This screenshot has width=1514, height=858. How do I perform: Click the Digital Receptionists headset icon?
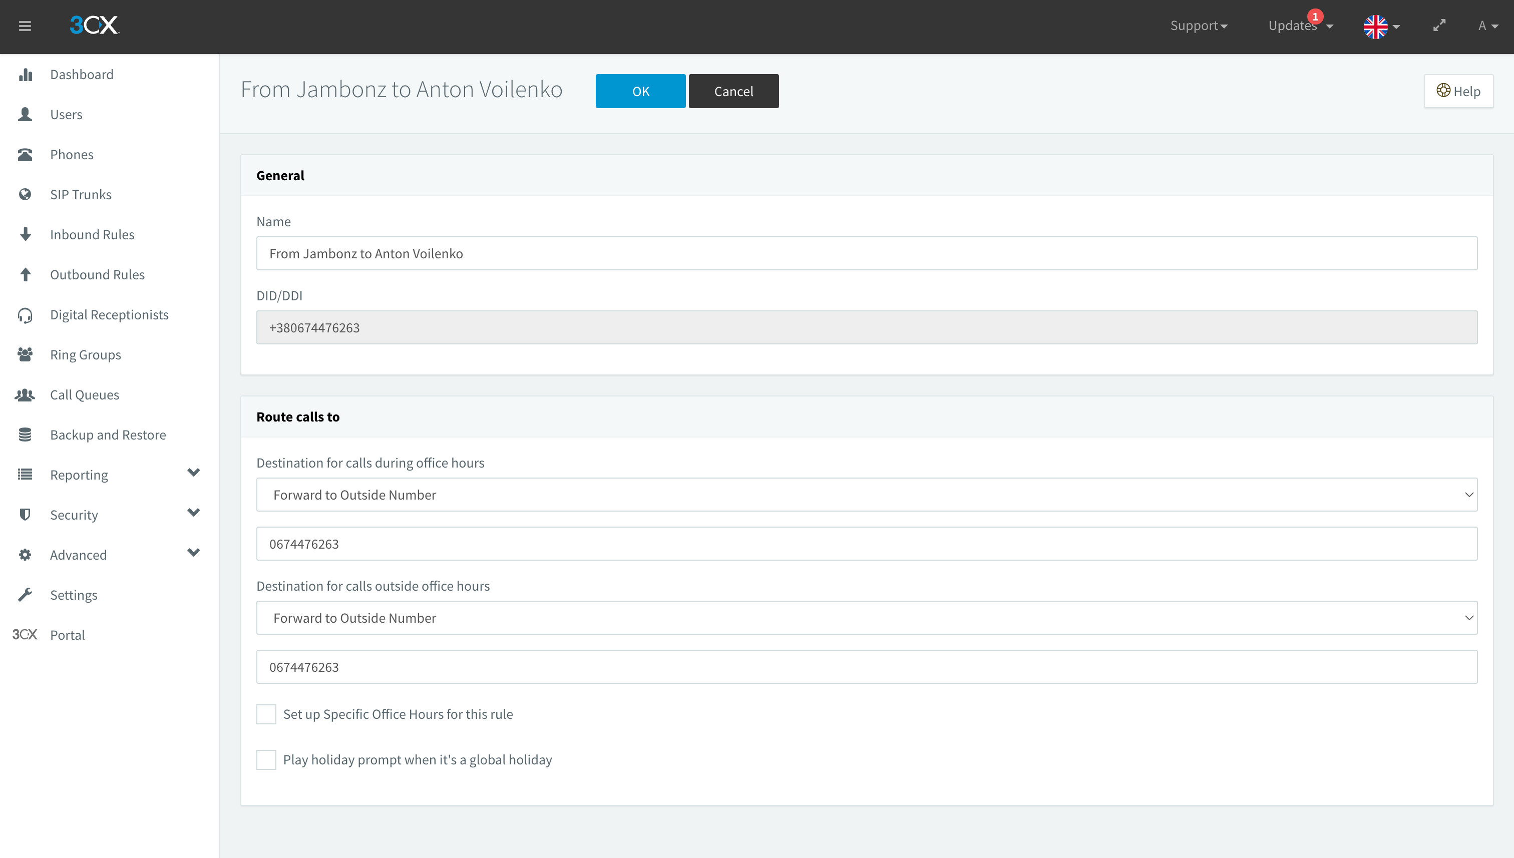pyautogui.click(x=26, y=315)
